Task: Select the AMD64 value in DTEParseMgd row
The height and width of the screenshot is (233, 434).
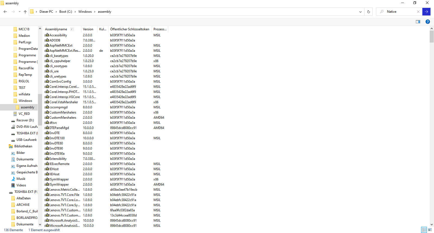Action: (x=159, y=128)
